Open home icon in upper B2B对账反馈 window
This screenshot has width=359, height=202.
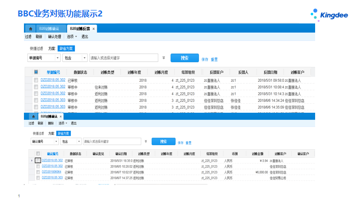coord(30,28)
